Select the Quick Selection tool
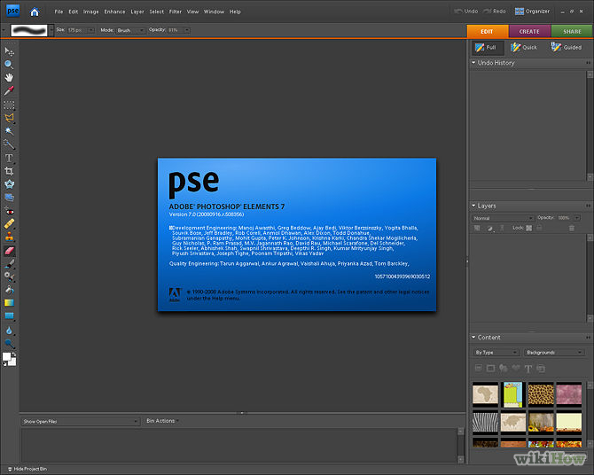 tap(9, 144)
